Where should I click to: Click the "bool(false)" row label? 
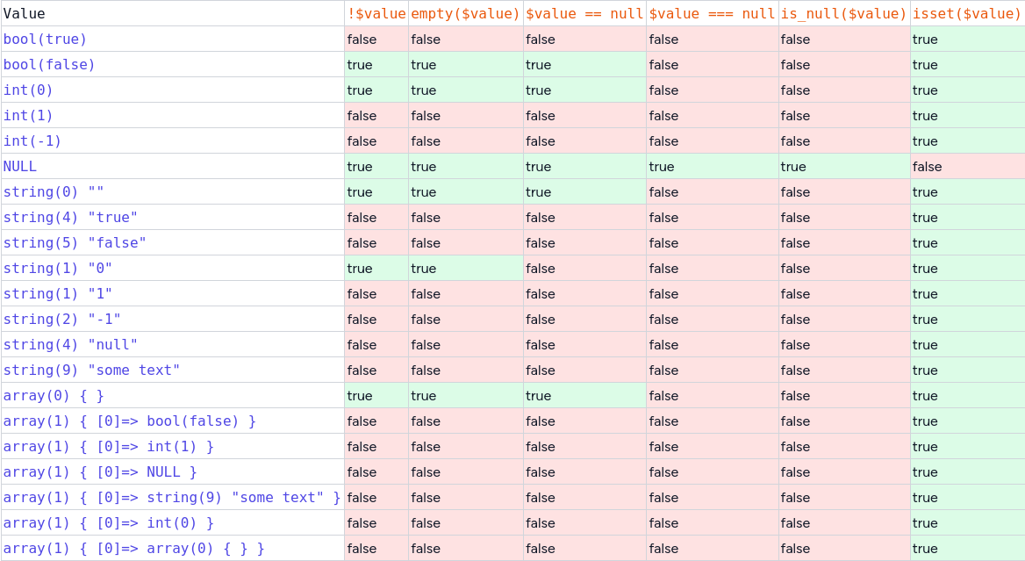tap(49, 65)
